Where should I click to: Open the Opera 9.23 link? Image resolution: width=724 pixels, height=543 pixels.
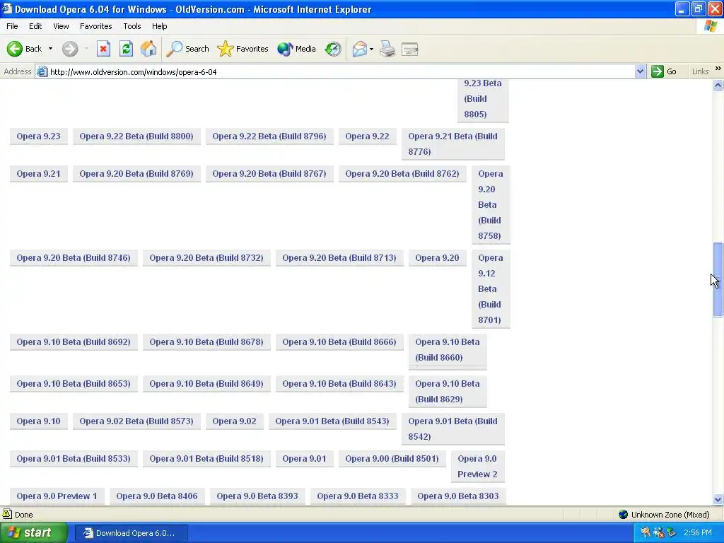[39, 136]
